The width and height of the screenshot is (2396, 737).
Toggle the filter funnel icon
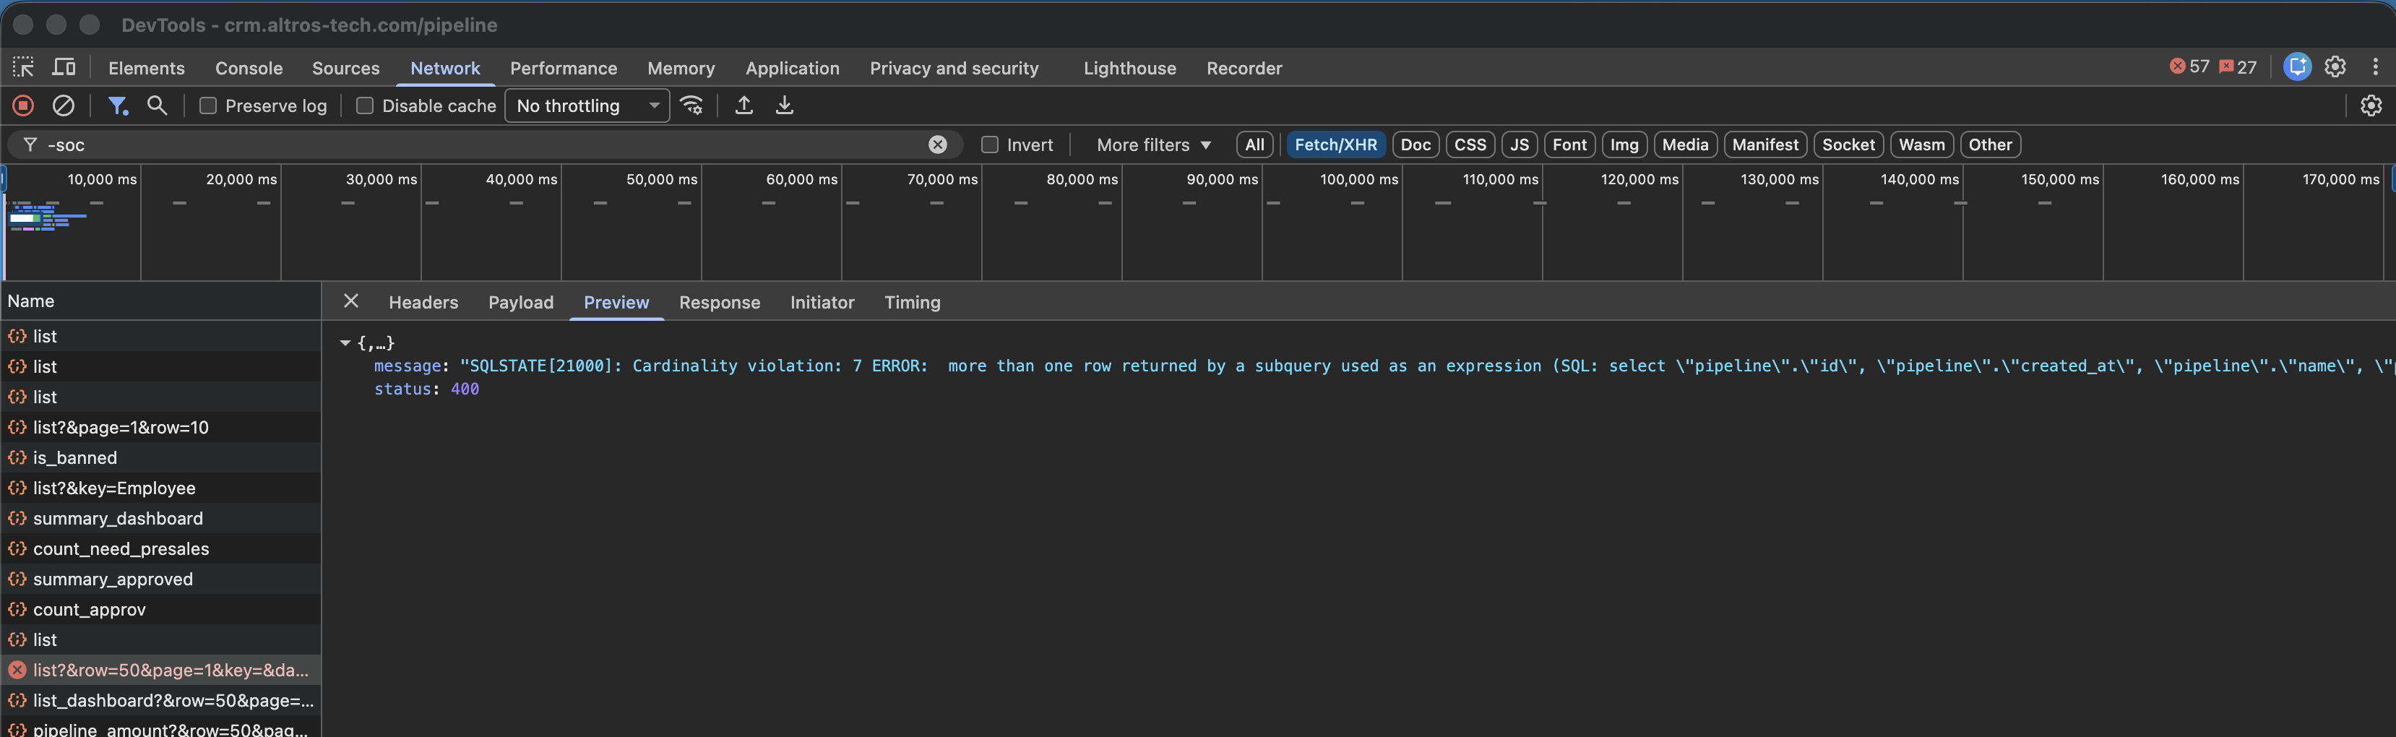coord(117,106)
